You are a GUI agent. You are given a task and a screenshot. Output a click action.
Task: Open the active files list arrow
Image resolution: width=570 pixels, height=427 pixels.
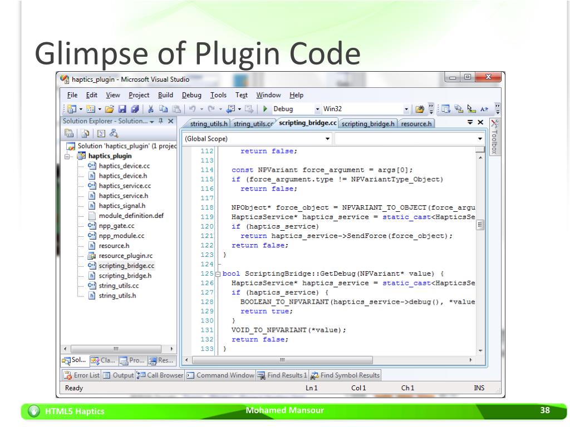470,122
